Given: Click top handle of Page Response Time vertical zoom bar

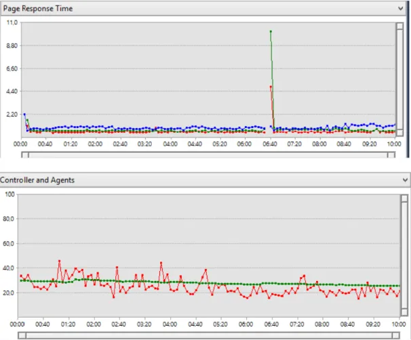Looking at the screenshot, I should (x=399, y=26).
